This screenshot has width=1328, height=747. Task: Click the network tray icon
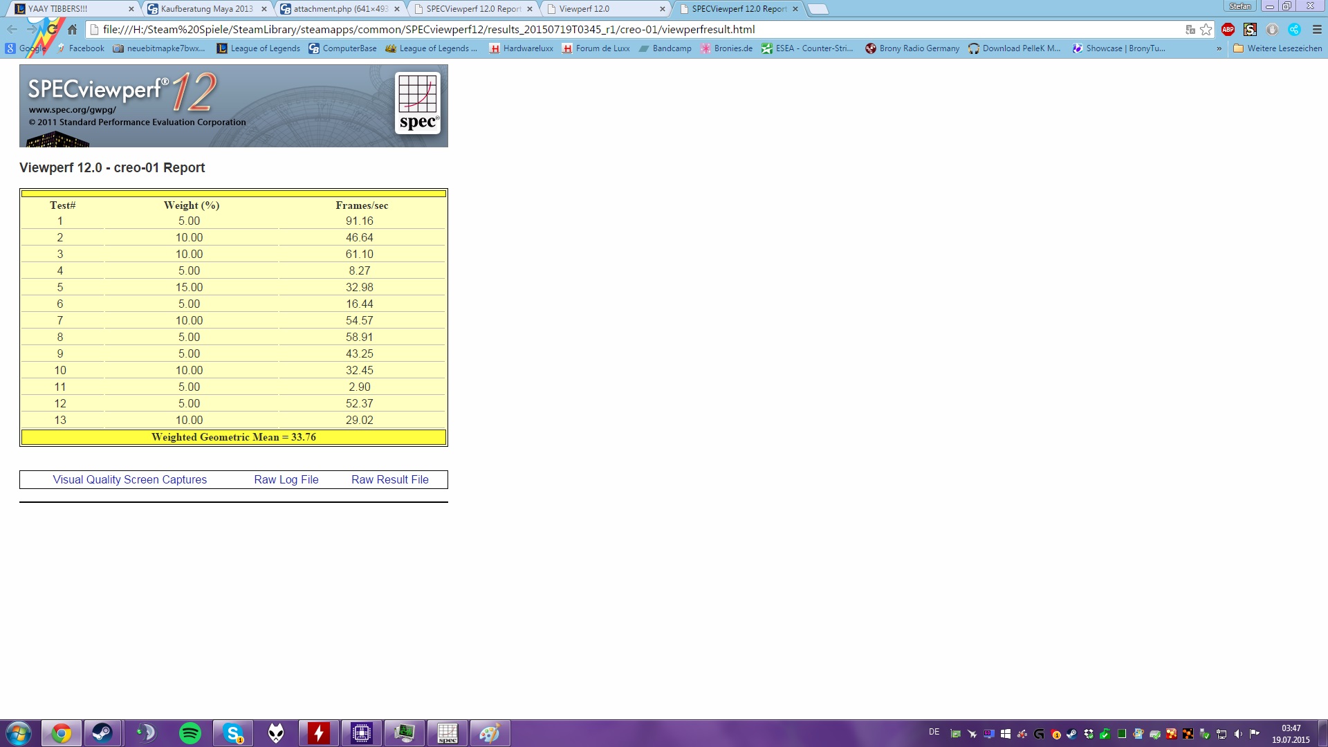point(1221,734)
